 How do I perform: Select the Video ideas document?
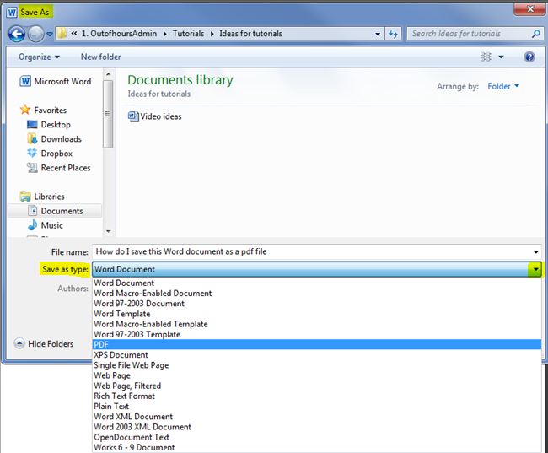click(x=155, y=116)
